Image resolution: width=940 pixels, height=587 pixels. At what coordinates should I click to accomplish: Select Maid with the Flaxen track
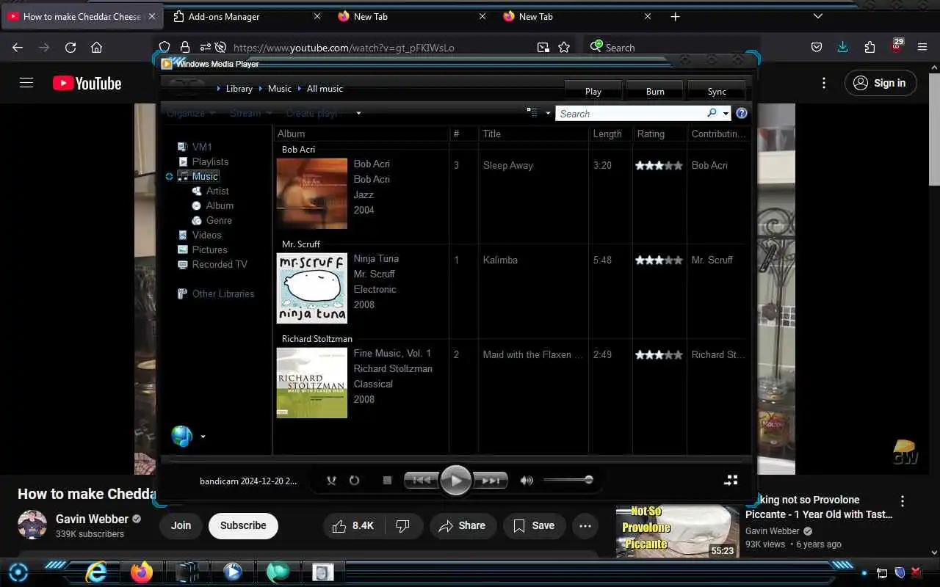(x=533, y=354)
